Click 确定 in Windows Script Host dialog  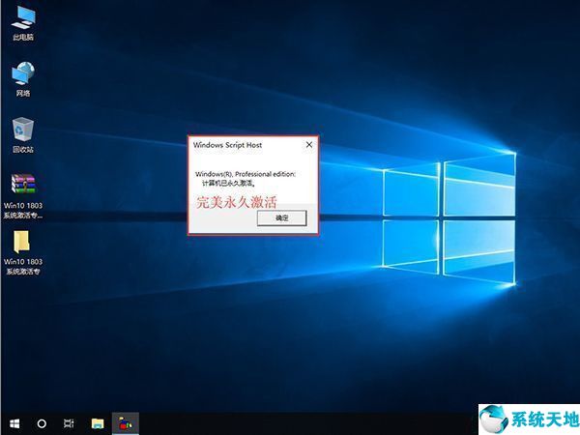(282, 217)
